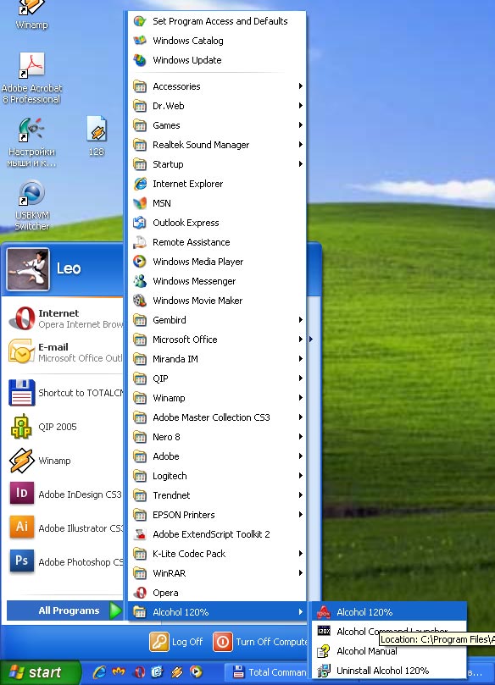Select USBKVM Switcher desktop icon
This screenshot has height=685, width=495.
[x=31, y=205]
